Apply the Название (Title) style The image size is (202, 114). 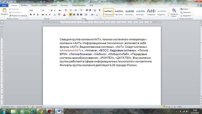151,12
